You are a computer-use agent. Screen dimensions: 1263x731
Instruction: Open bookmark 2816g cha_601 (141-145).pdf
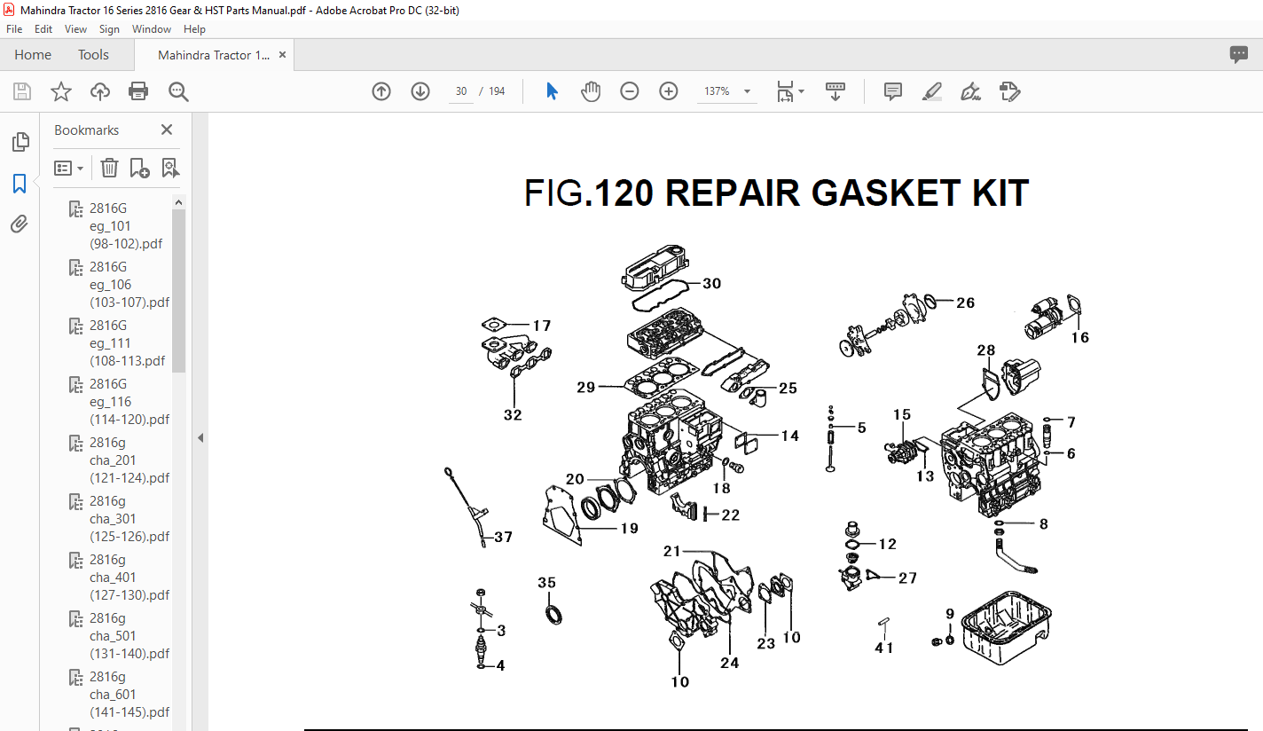pyautogui.click(x=129, y=694)
